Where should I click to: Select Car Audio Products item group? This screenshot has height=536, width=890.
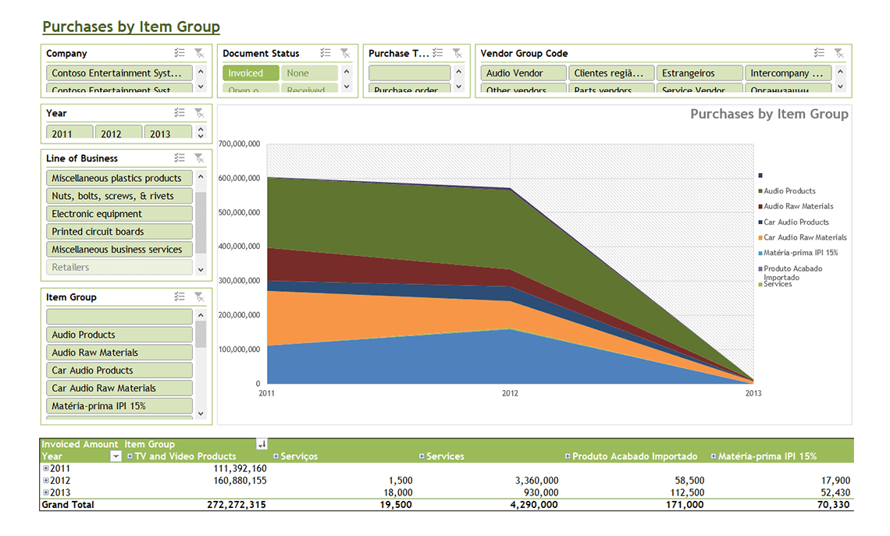click(119, 371)
